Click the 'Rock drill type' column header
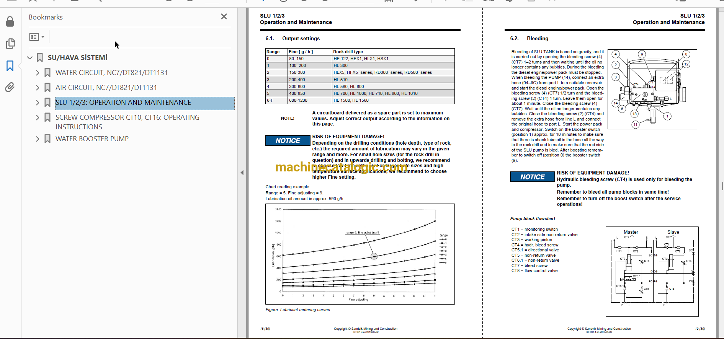 pos(393,52)
